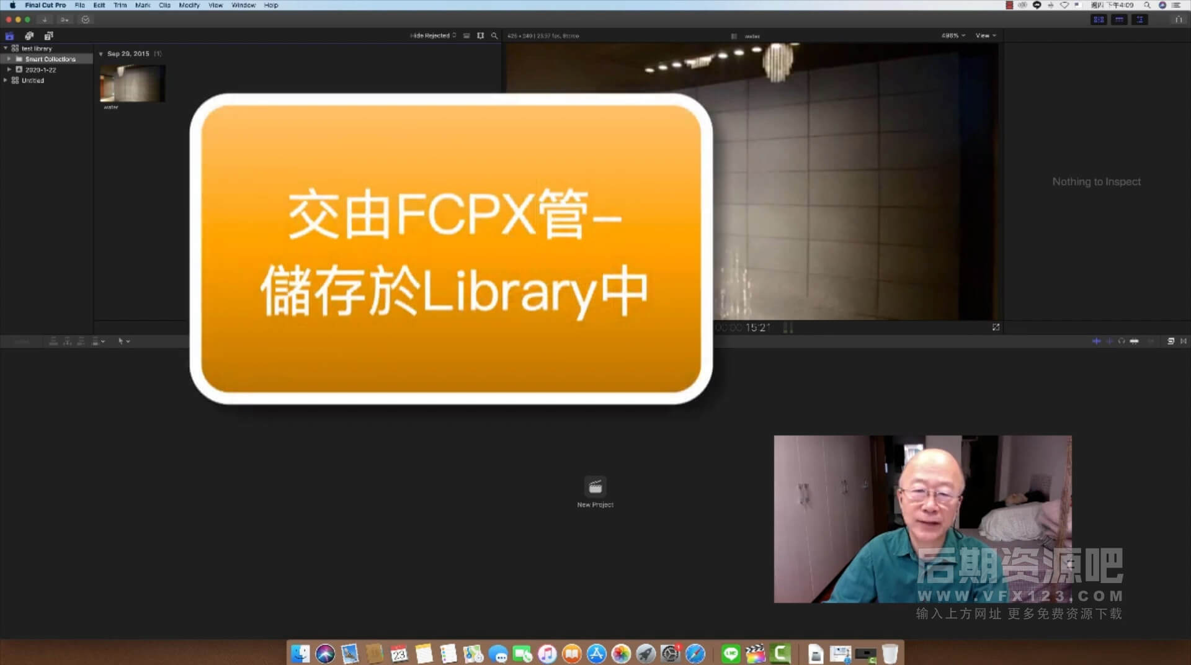Launch Siri from the Dock

coord(325,653)
